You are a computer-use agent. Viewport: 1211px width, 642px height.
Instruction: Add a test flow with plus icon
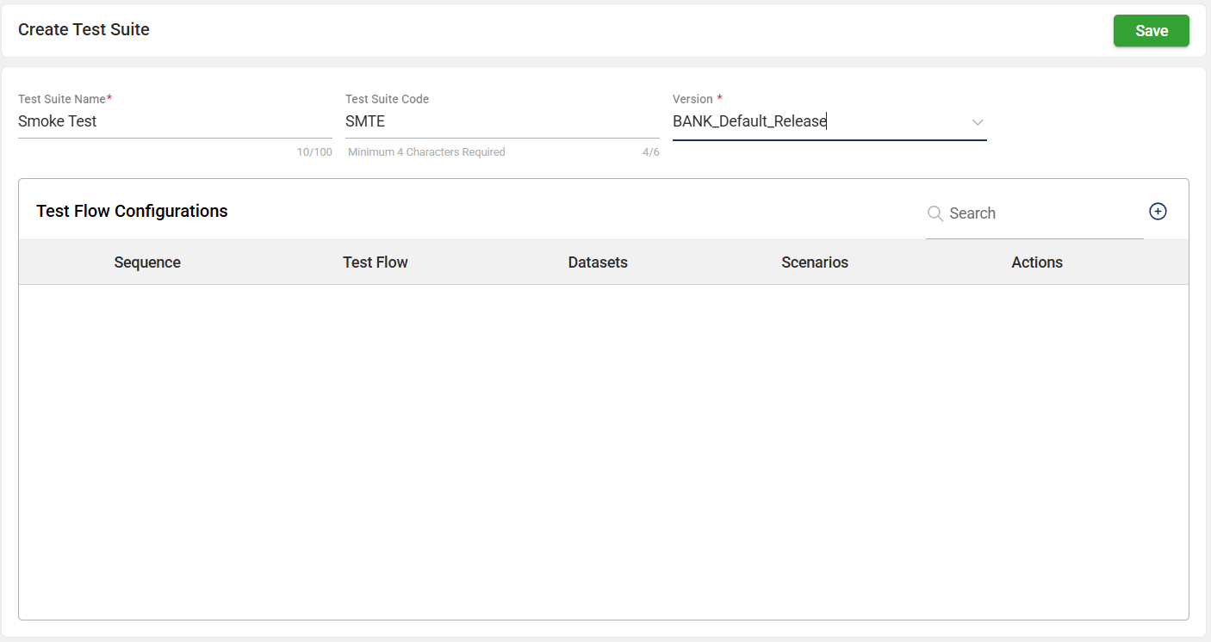click(x=1158, y=212)
